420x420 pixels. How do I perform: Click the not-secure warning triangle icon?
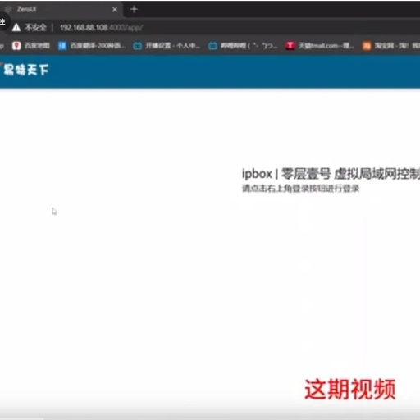16,27
